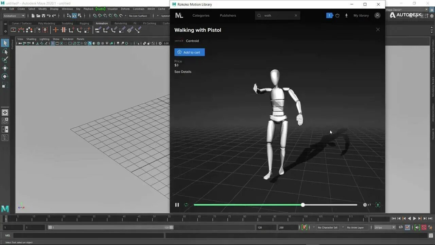Click the Ghost shelf icon

point(29,30)
